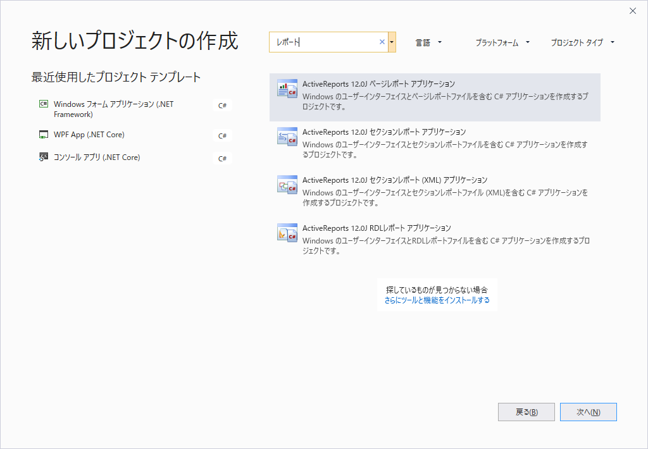Viewport: 648px width, 449px height.
Task: Select ActiveReports 12.0J セクションレポート アプリケーション title
Action: tap(384, 132)
